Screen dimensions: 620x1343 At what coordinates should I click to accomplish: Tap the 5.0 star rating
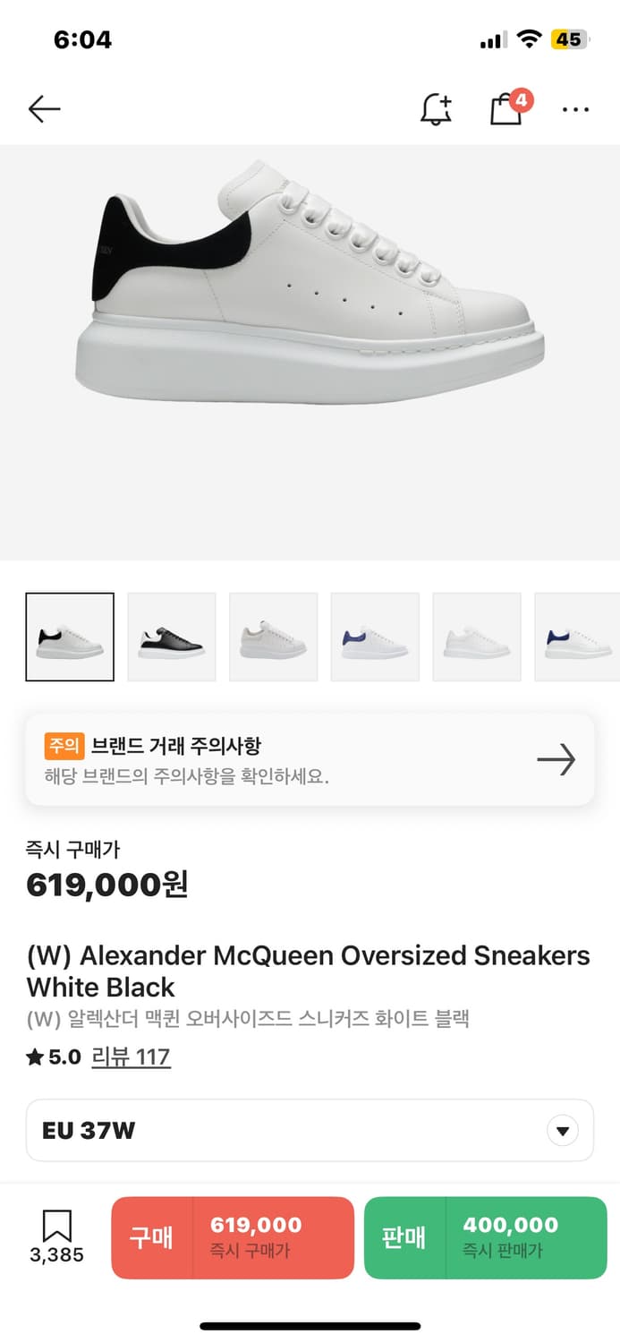point(54,1057)
